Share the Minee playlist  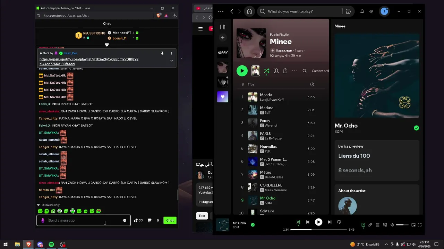(x=285, y=71)
